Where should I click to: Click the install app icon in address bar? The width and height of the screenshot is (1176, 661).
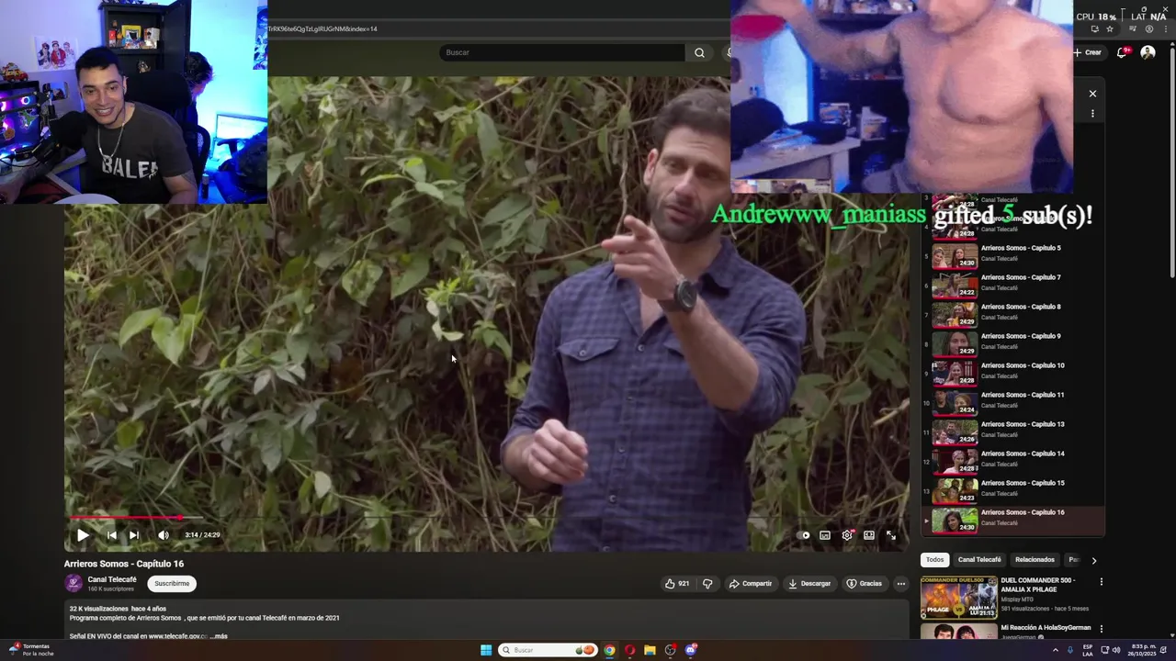(1094, 29)
